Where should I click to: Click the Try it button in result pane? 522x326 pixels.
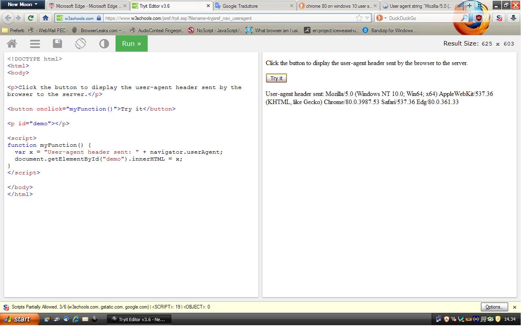[276, 78]
